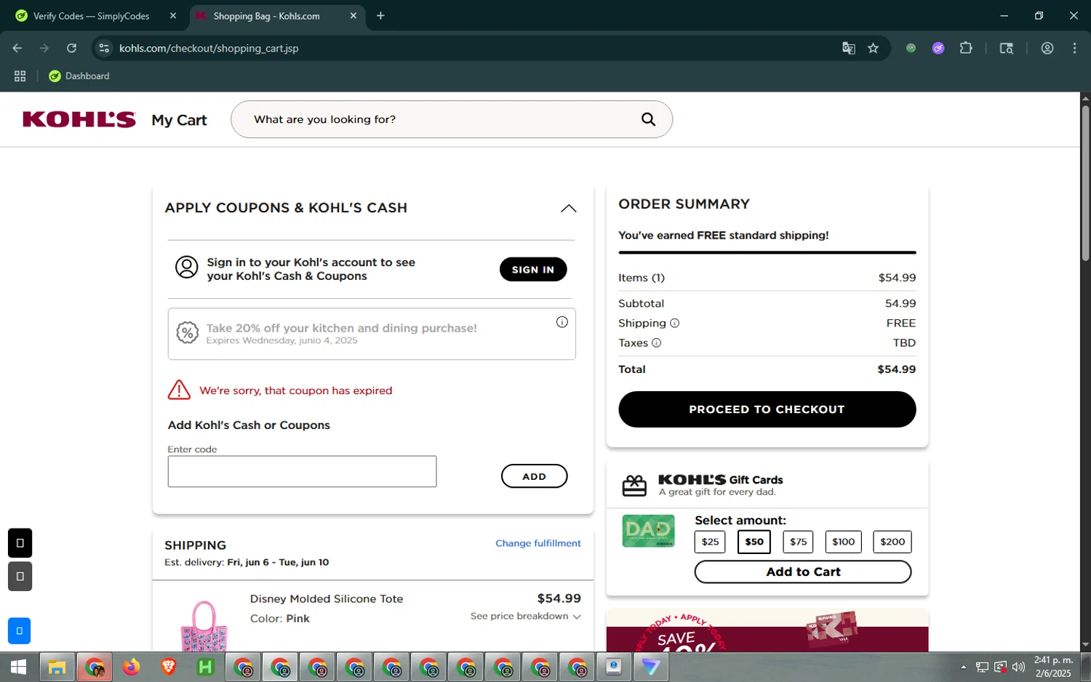Click the blue floating square button at left
This screenshot has width=1091, height=682.
click(20, 631)
